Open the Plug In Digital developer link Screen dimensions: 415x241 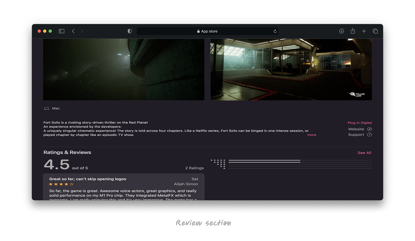coord(360,123)
